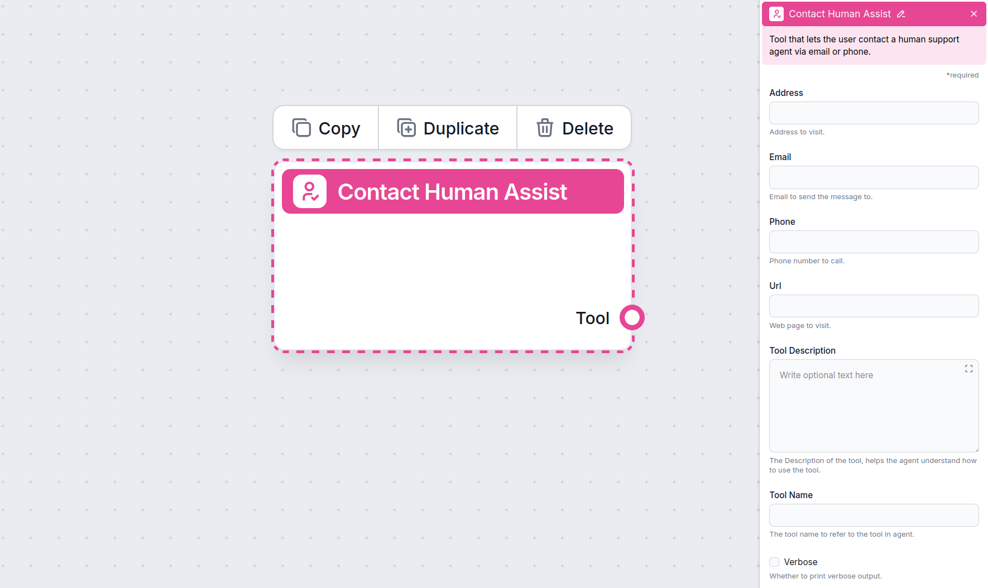Close the Contact Human Assist panel
The image size is (988, 588).
973,13
